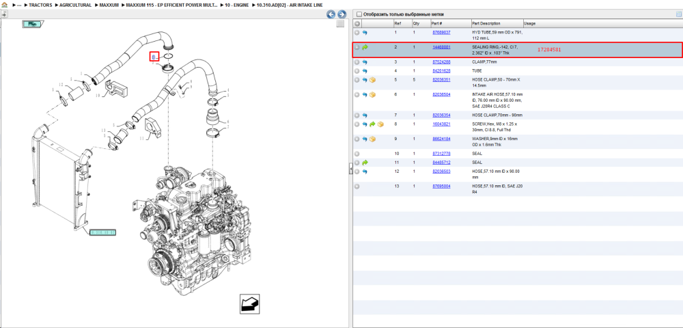
Task: Navigate to the next diagram with forward arrow
Action: click(x=342, y=14)
